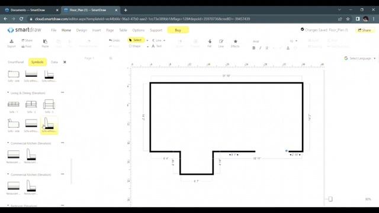Collapse Living & Dining (Elevation) section triangle

[x=8, y=92]
